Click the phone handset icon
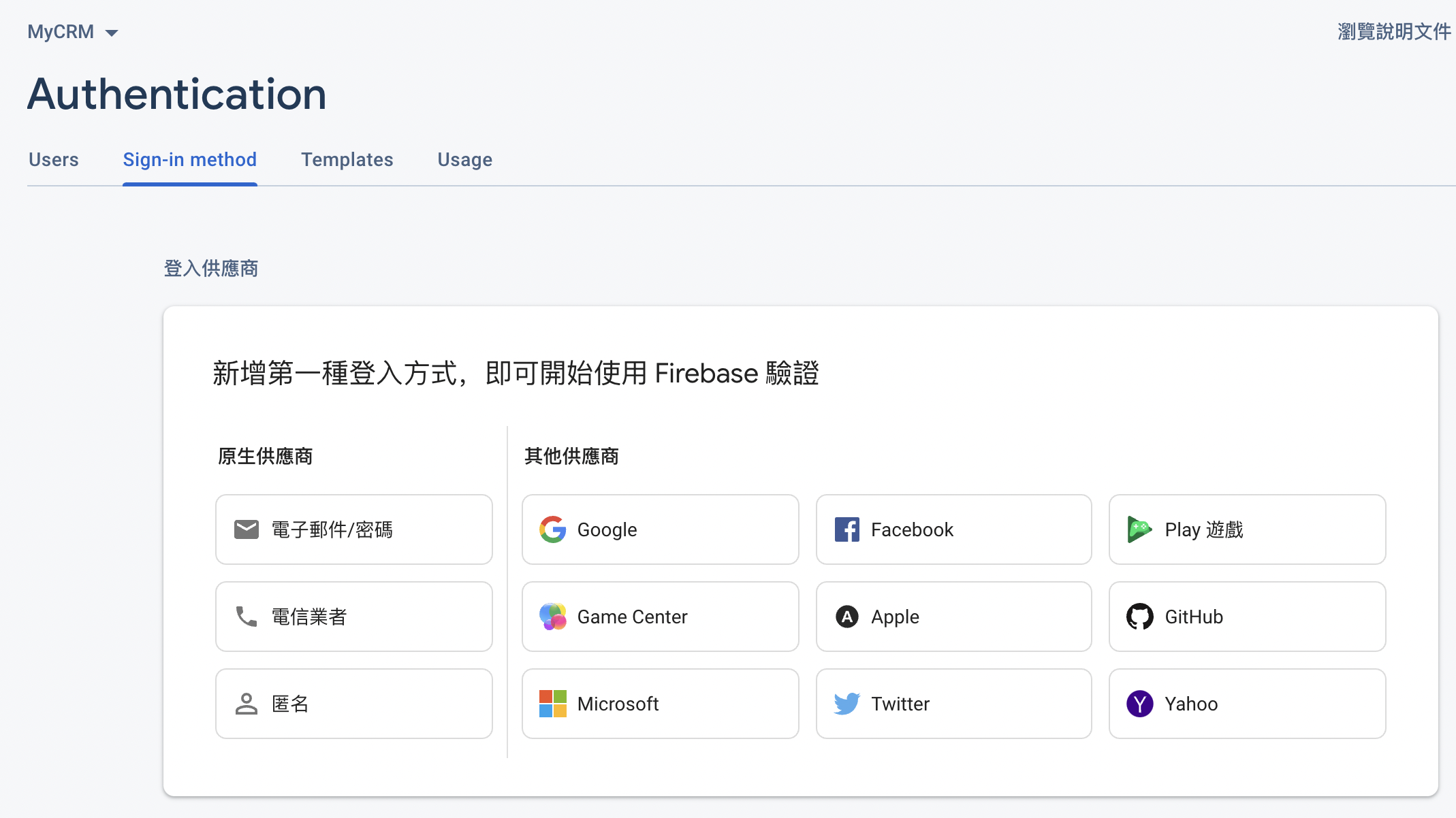The image size is (1456, 818). 246,617
